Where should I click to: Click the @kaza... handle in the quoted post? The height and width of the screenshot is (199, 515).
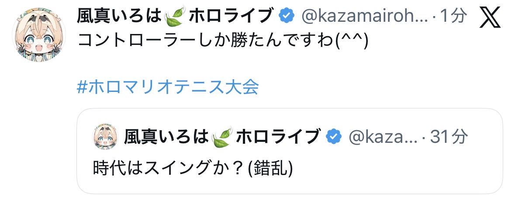point(380,137)
